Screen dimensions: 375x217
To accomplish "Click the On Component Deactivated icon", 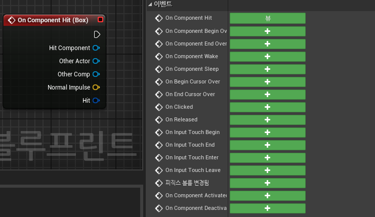I will (x=159, y=208).
